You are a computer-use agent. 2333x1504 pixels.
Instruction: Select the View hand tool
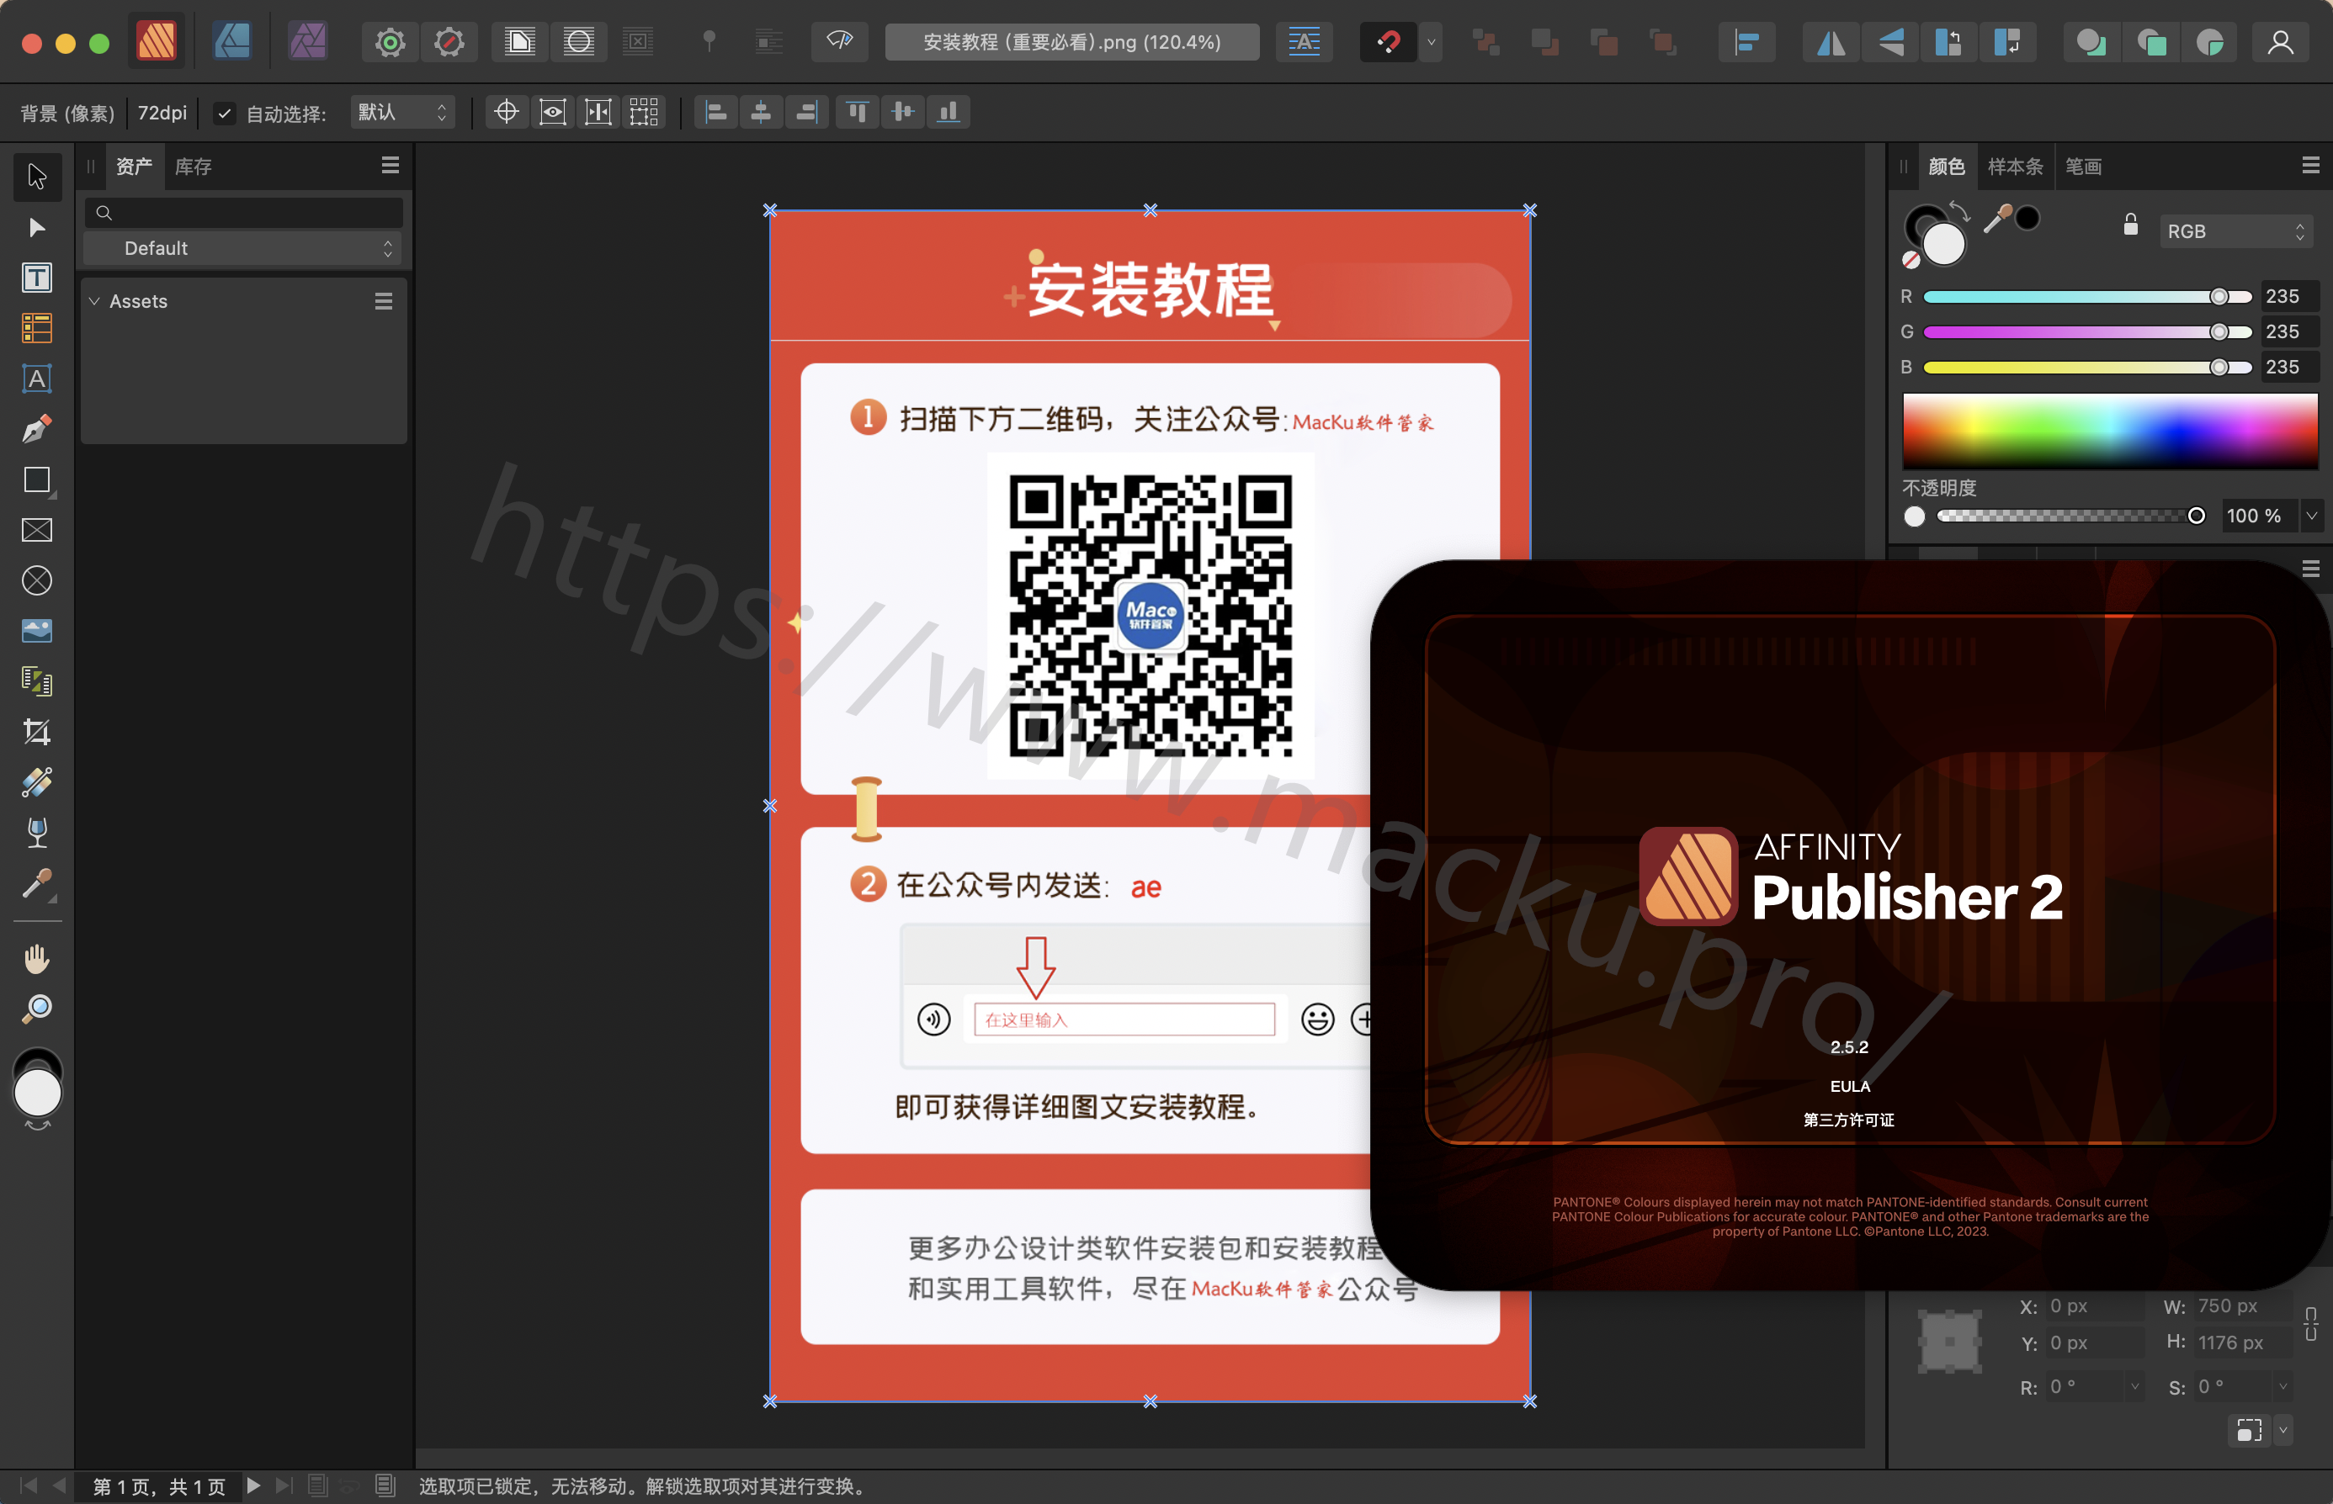point(37,959)
